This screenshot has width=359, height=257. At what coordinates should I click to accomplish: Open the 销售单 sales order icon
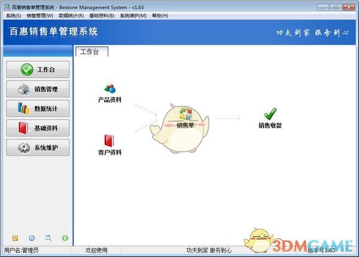tap(185, 118)
